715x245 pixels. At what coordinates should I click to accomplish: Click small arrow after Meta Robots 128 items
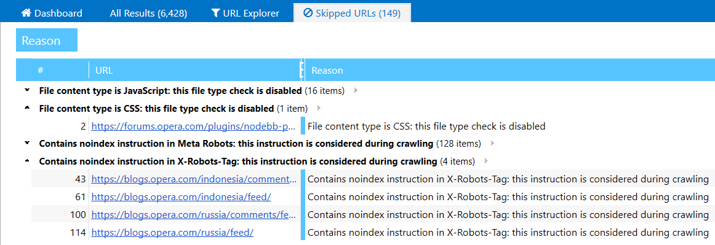coord(492,144)
